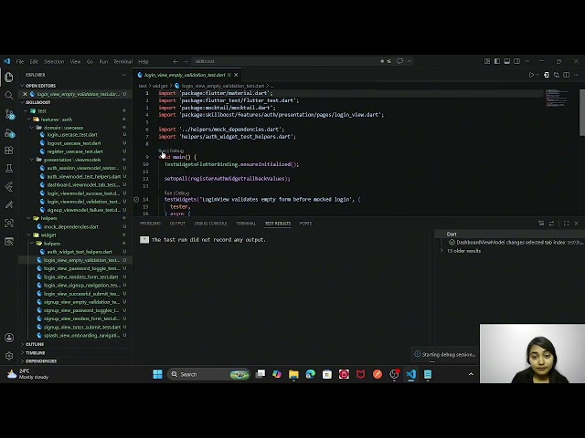Open File Explorer from the taskbar
This screenshot has height=438, width=585.
(293, 374)
